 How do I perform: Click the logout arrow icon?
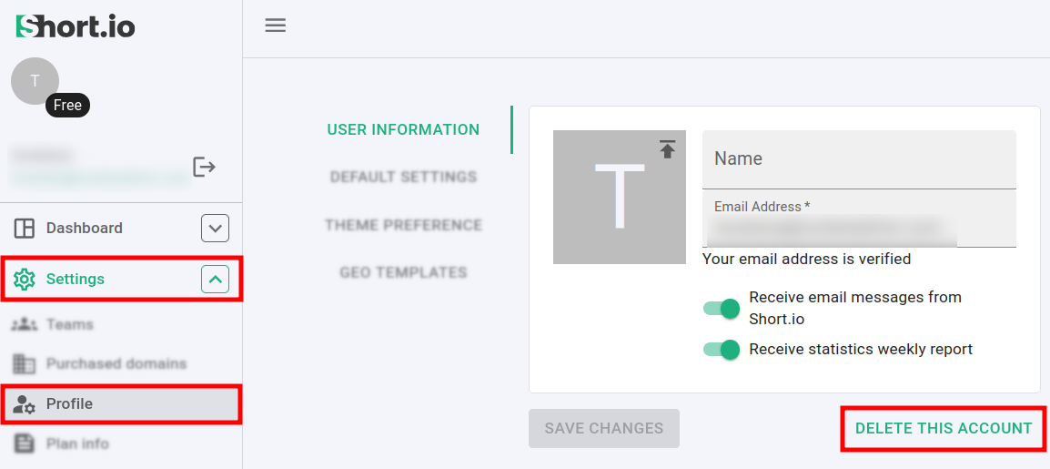[204, 167]
